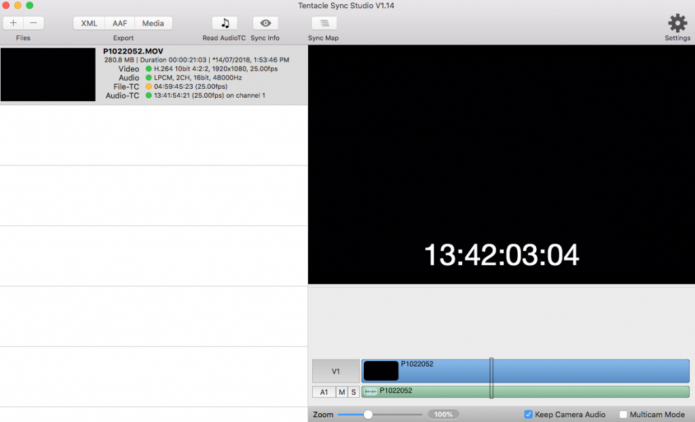Export as XML

pos(89,23)
